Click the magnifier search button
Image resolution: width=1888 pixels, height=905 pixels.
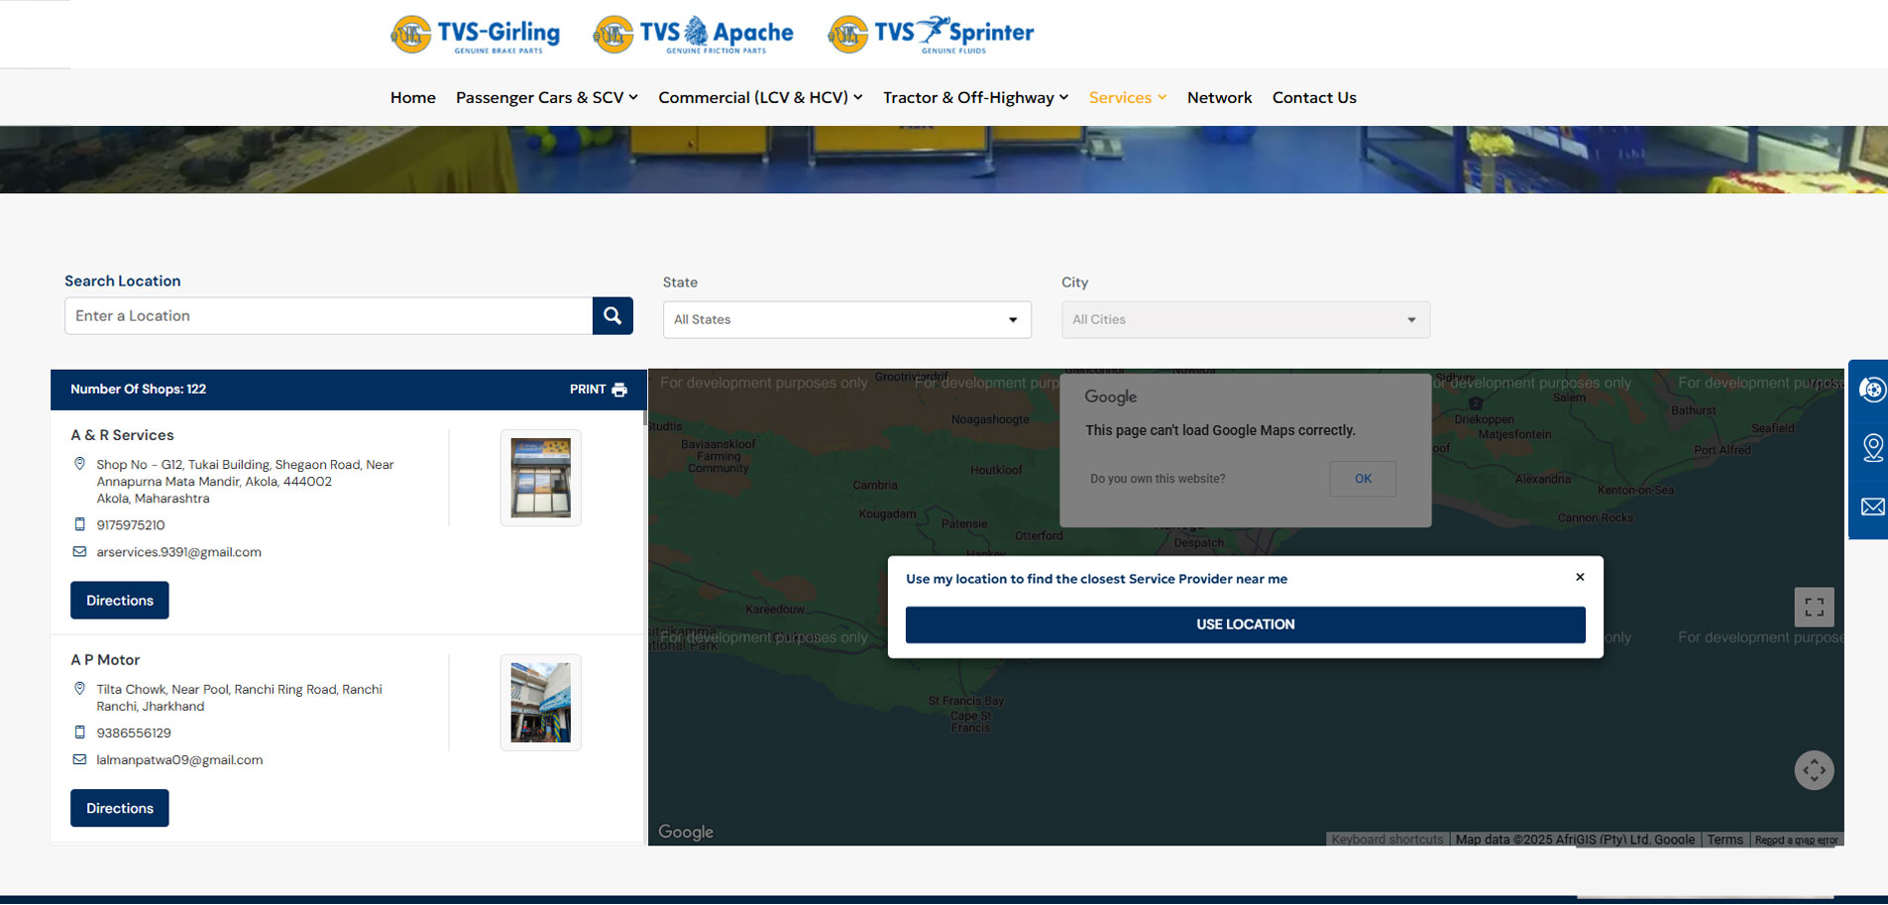click(x=612, y=316)
